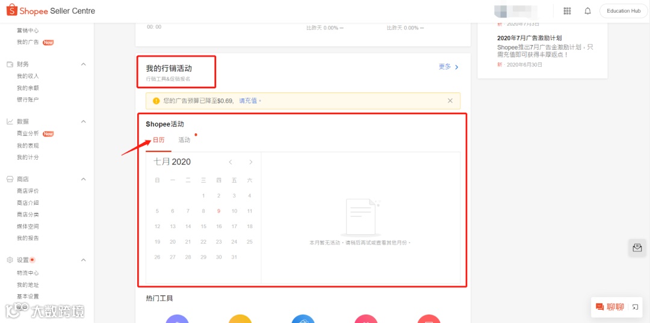Click the 设置 gear icon

click(10, 260)
